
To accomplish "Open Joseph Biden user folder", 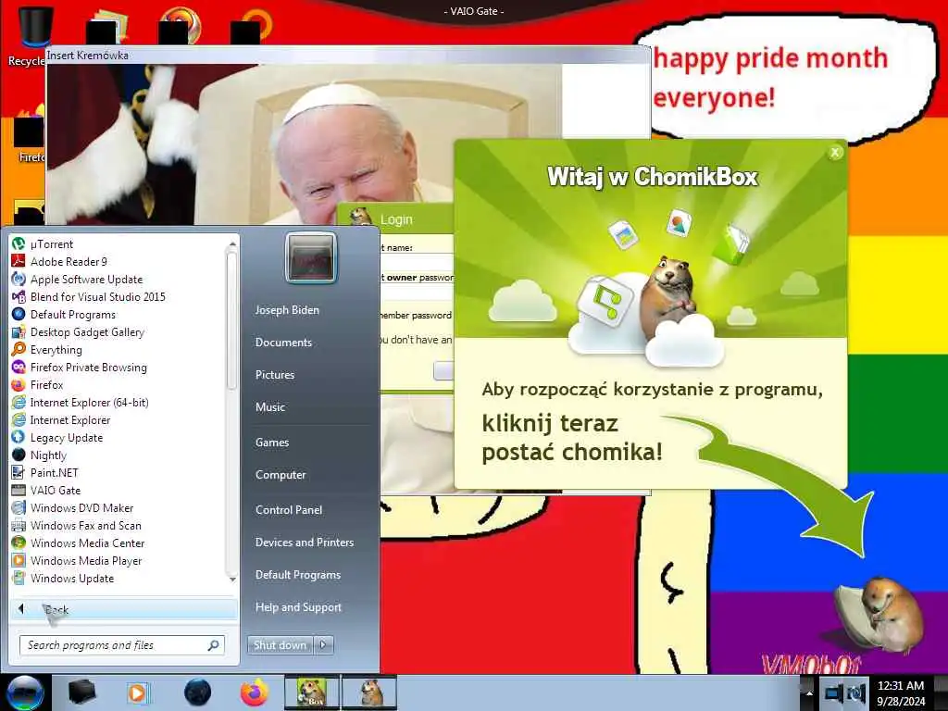I will coord(287,310).
